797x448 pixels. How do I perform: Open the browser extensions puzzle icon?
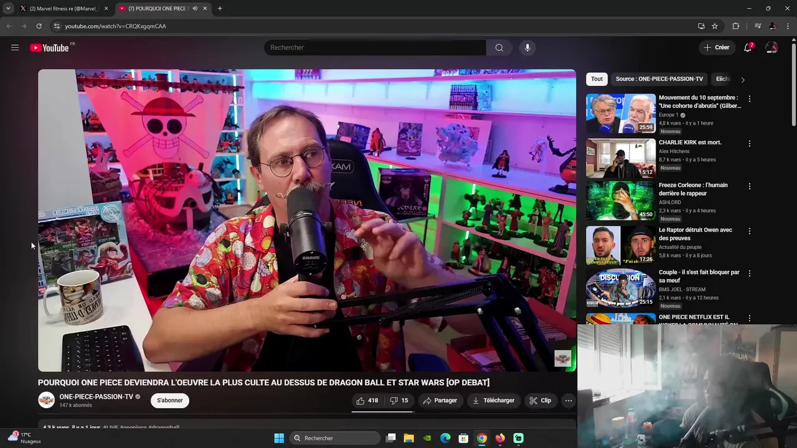tap(735, 26)
